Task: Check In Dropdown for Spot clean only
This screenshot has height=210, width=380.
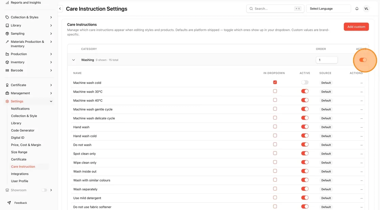Action: 275,153
